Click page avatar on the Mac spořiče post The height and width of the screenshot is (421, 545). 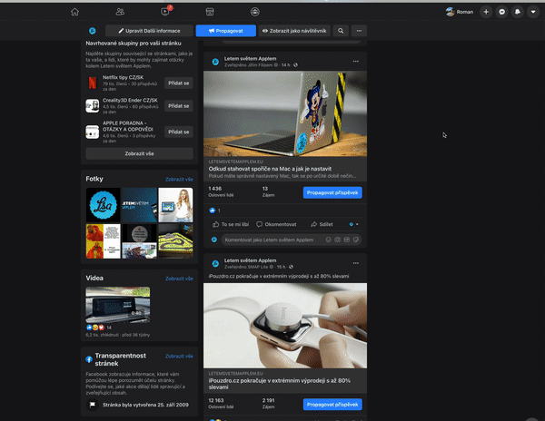(215, 62)
